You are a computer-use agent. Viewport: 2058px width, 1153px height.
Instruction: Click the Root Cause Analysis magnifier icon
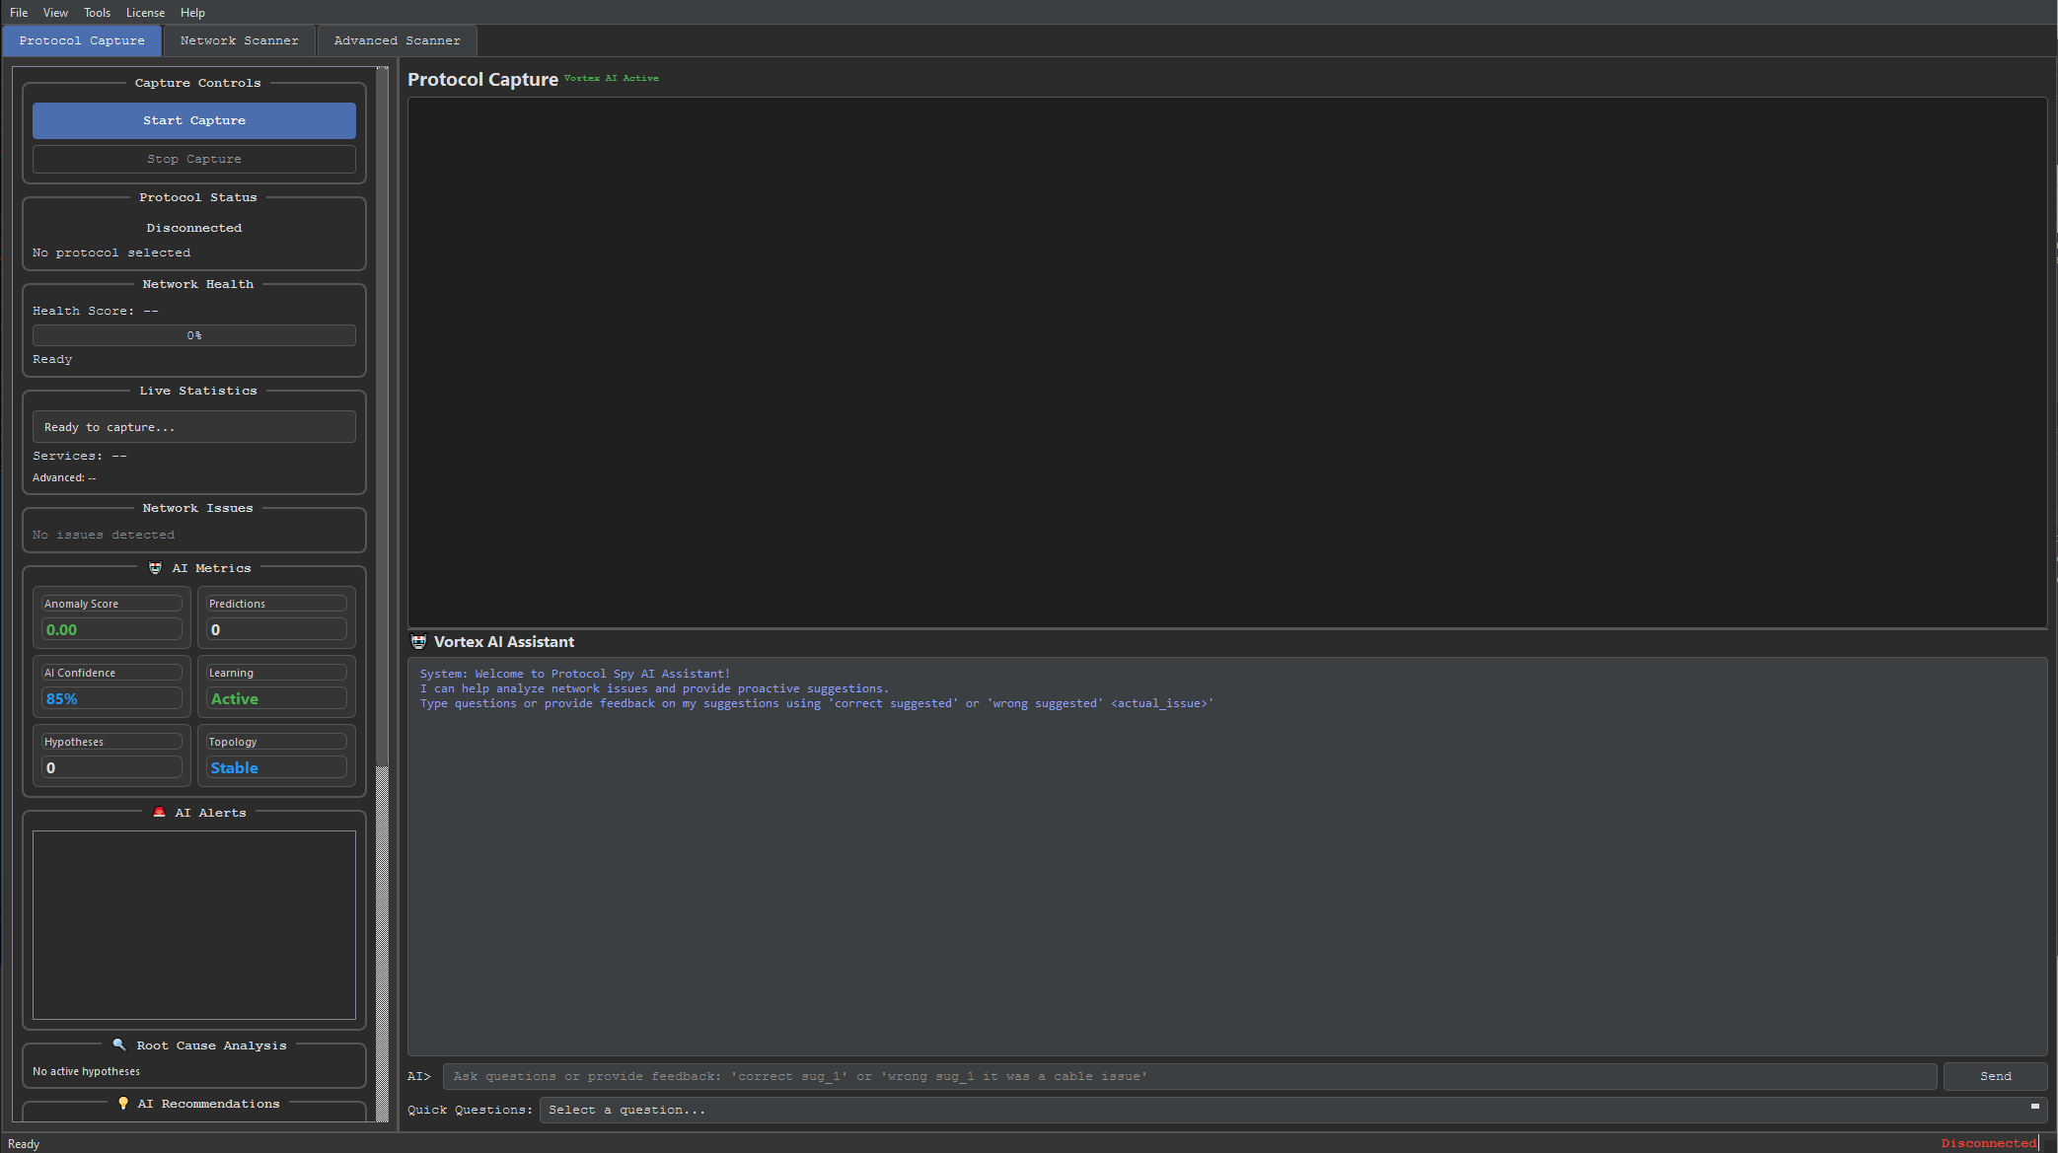coord(118,1045)
